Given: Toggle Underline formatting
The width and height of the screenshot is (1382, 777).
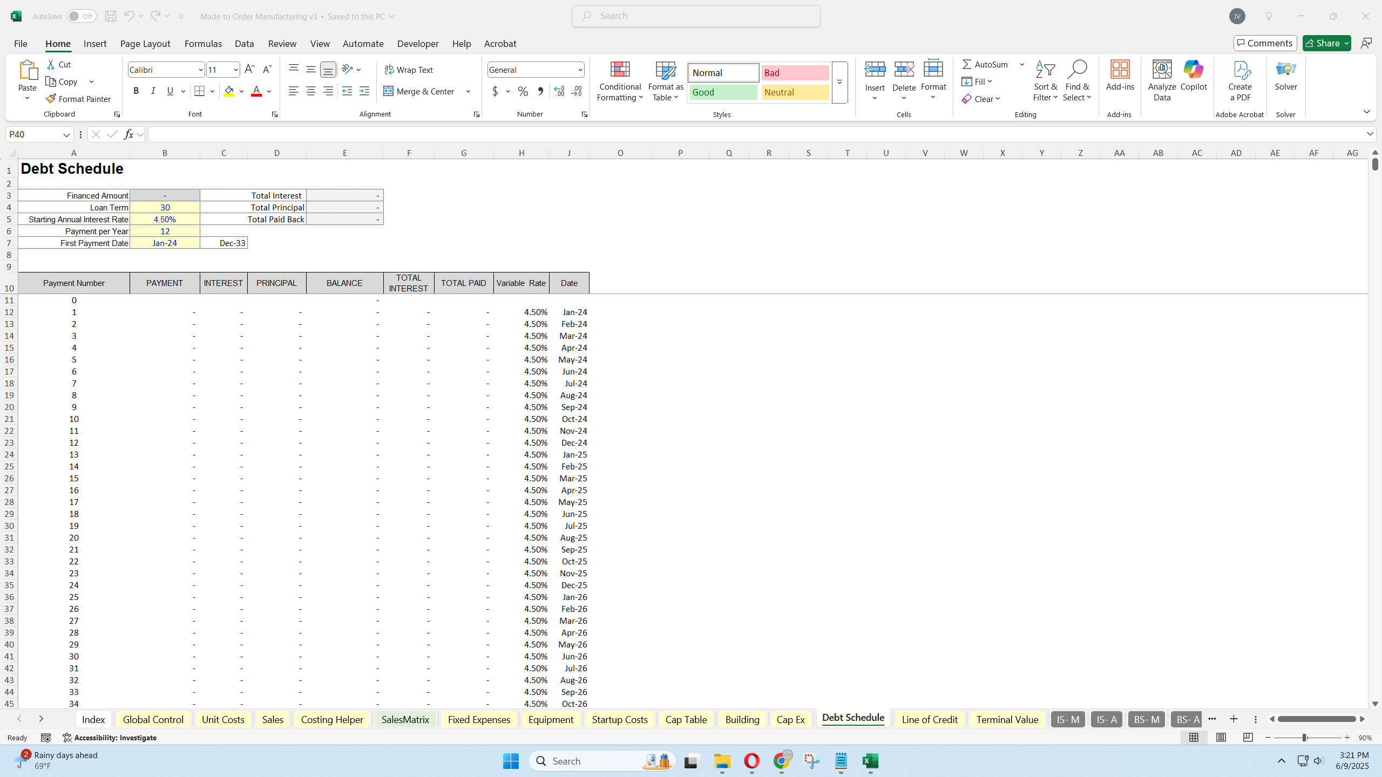Looking at the screenshot, I should pos(170,91).
